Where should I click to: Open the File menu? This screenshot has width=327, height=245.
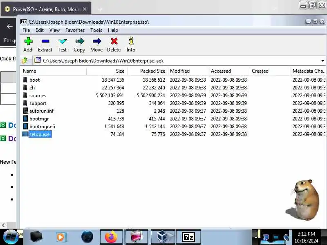(x=26, y=30)
